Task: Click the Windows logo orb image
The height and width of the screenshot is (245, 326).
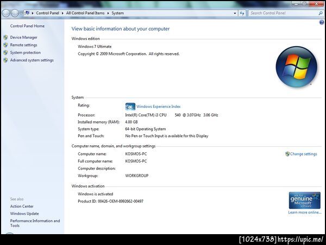Action: pyautogui.click(x=297, y=67)
